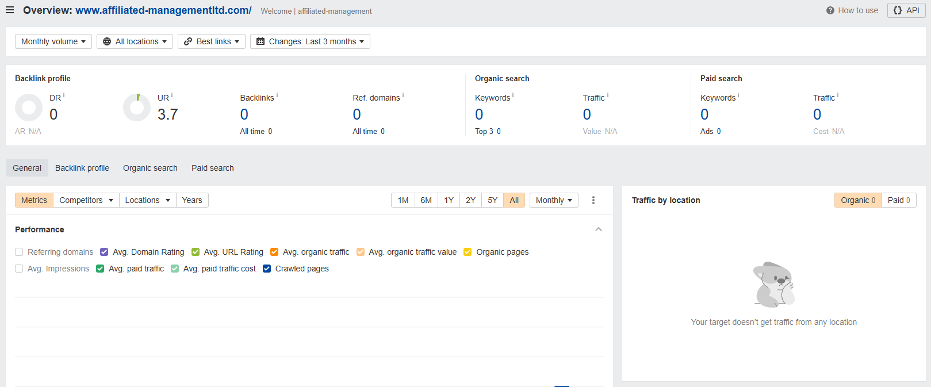
Task: Click the Paid search Keywords info icon
Action: tap(738, 95)
